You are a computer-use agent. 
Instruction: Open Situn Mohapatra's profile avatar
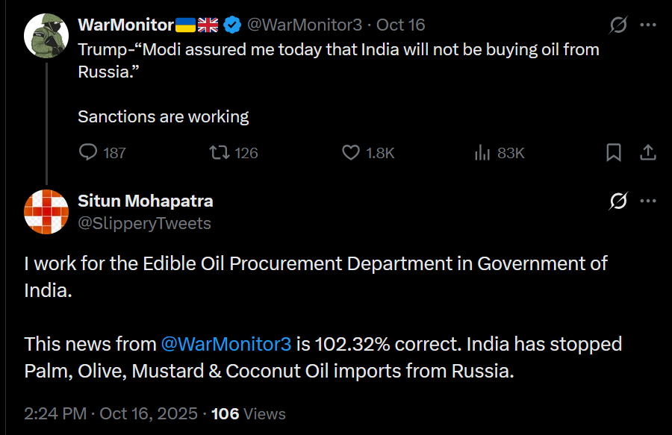click(x=47, y=212)
